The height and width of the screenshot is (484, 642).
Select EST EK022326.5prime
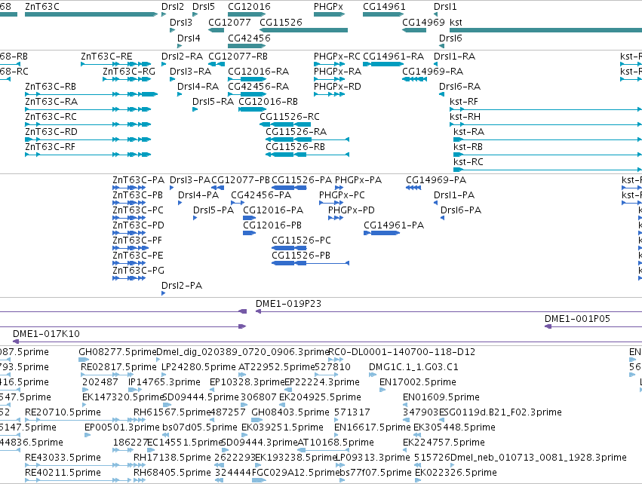[x=456, y=473]
